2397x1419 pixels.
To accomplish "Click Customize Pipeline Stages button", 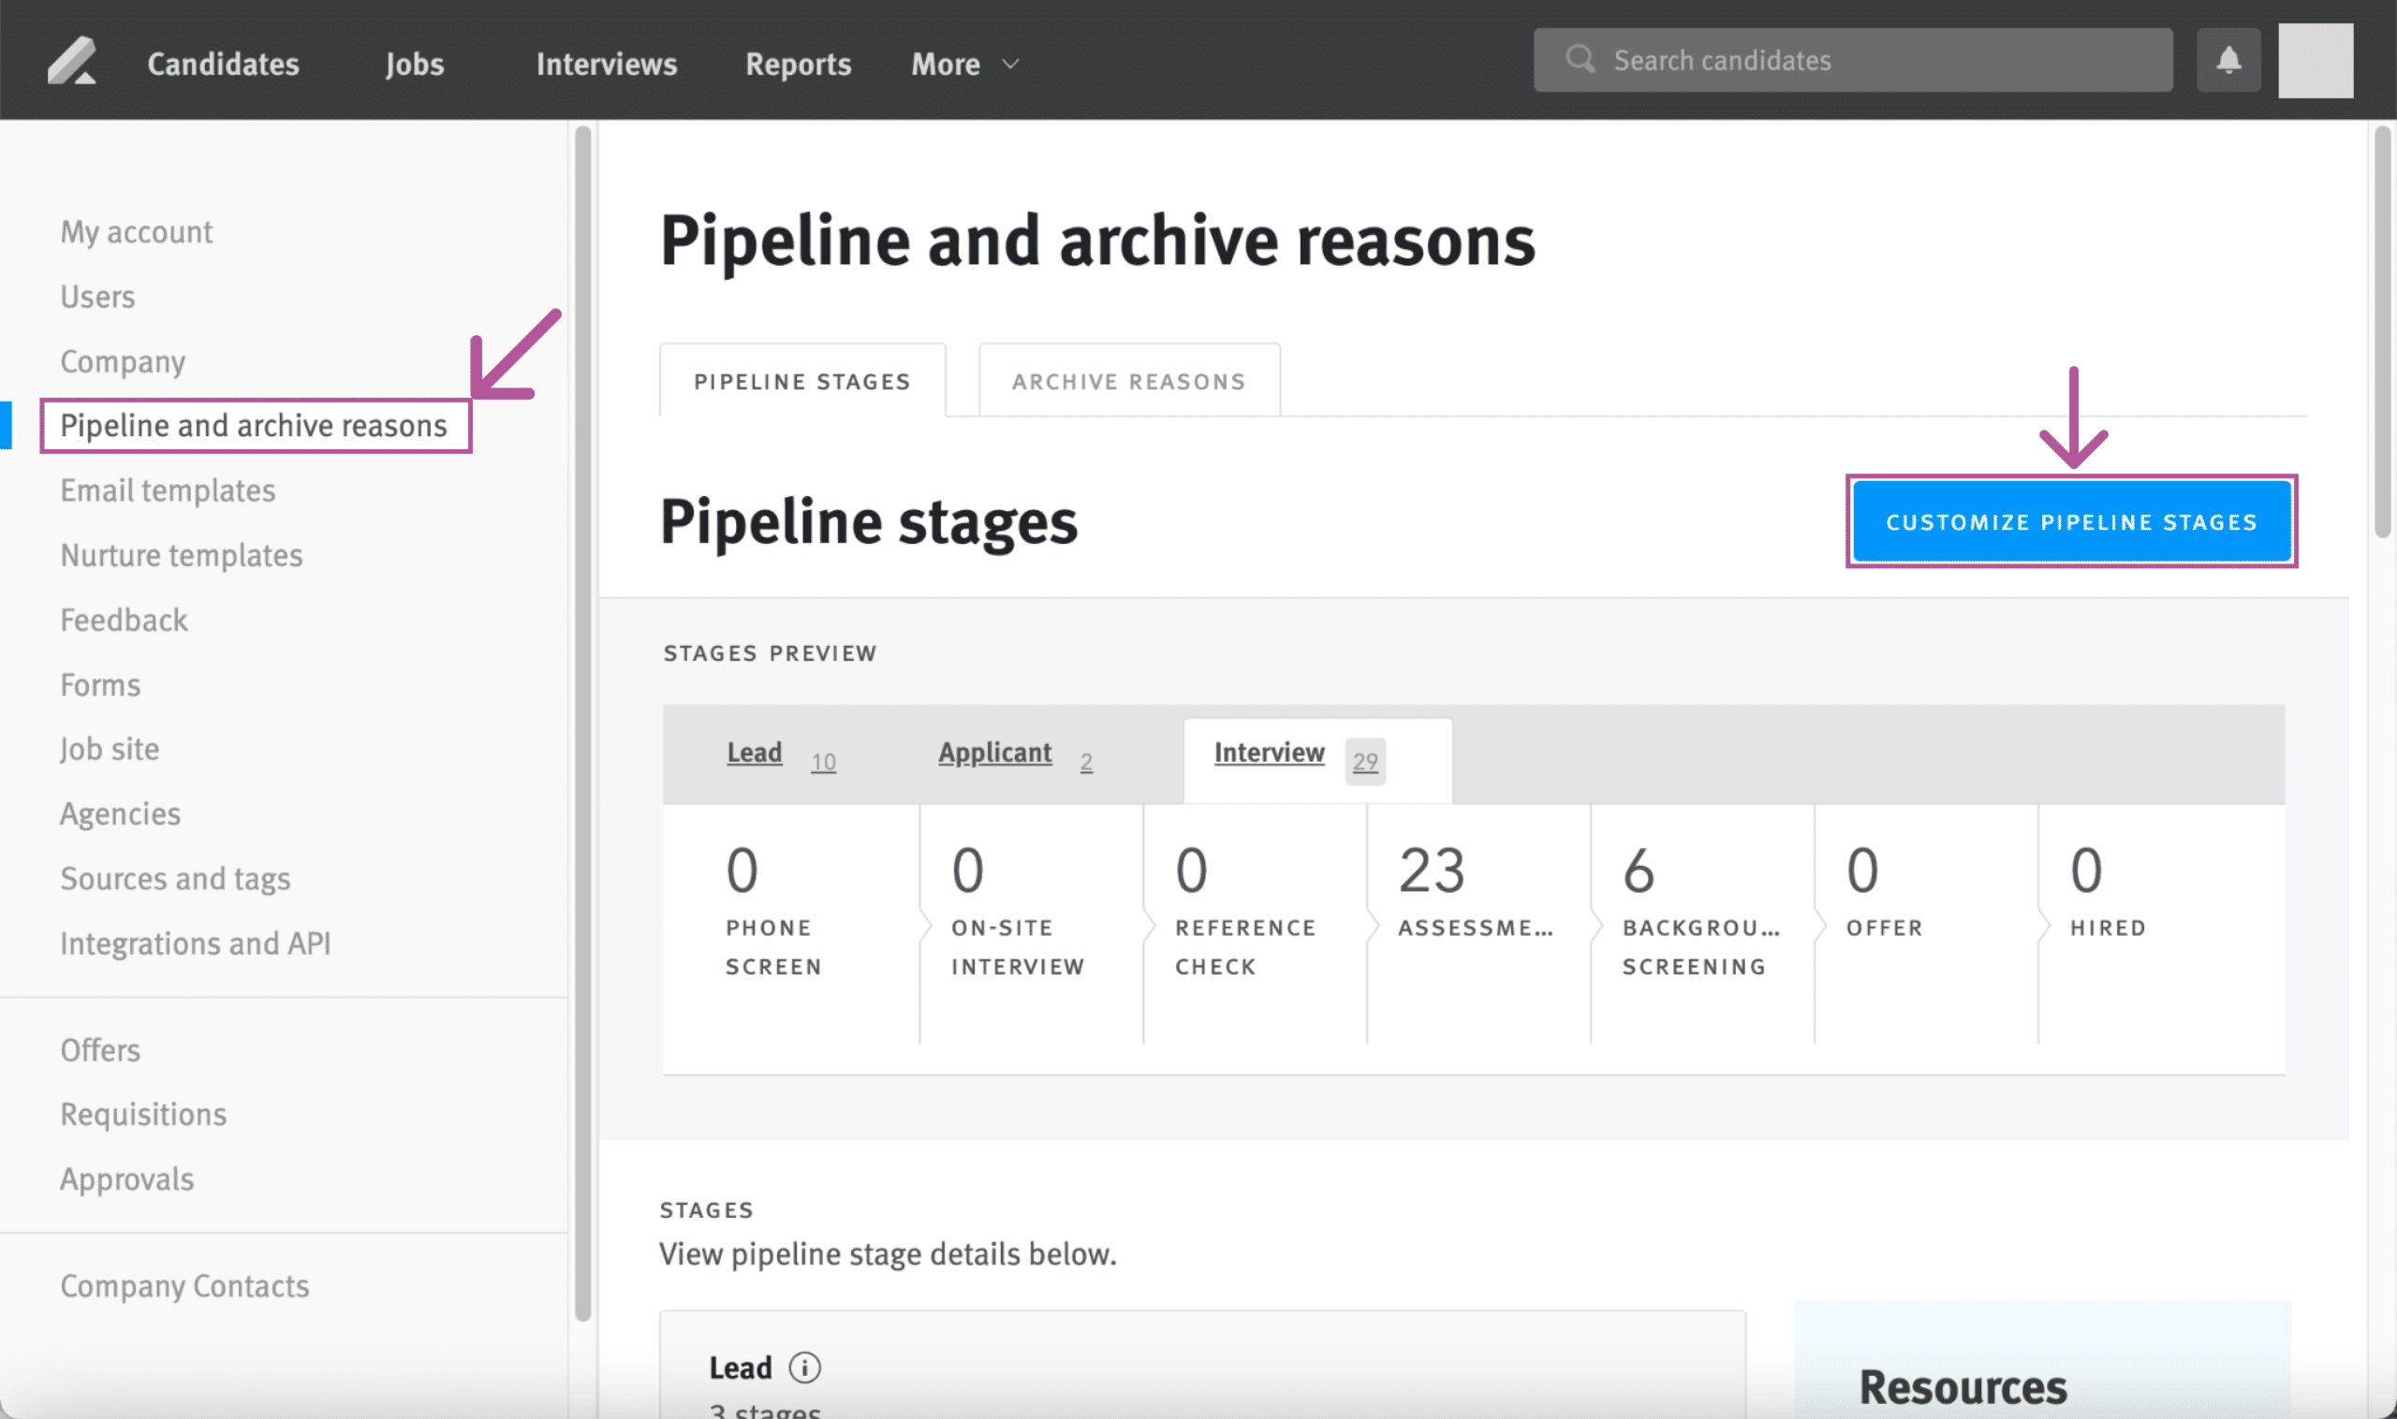I will [2071, 522].
